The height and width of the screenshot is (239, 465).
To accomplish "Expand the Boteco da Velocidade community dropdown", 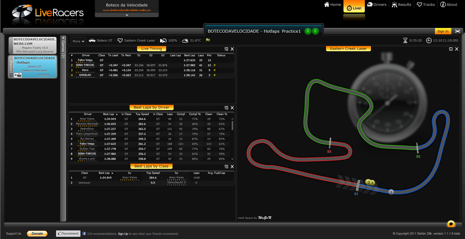I will tap(127, 15).
